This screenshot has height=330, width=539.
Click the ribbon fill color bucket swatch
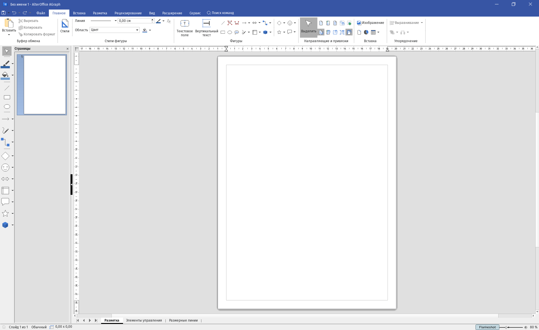(145, 30)
